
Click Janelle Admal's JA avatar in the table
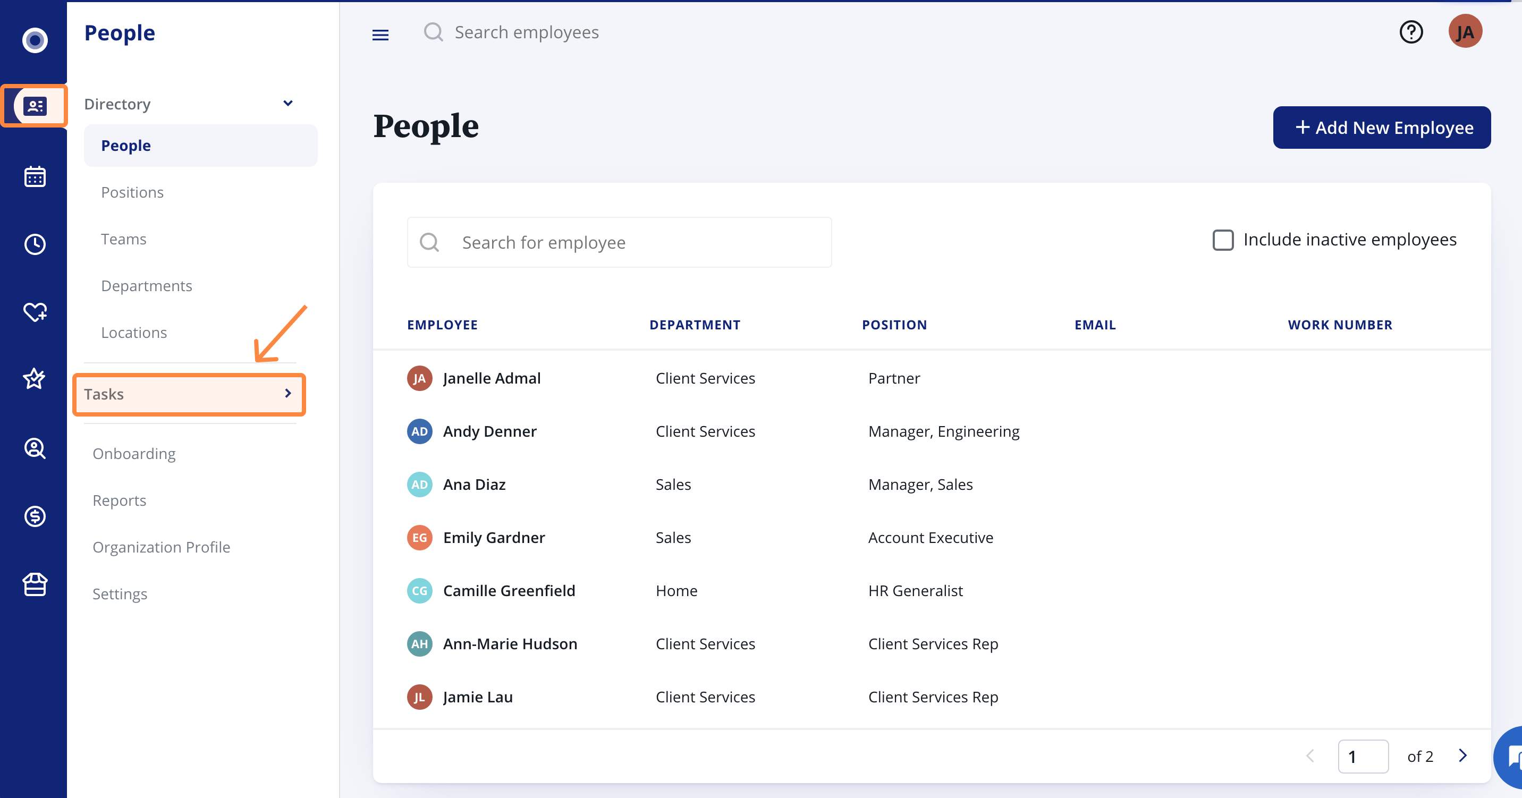(x=419, y=379)
